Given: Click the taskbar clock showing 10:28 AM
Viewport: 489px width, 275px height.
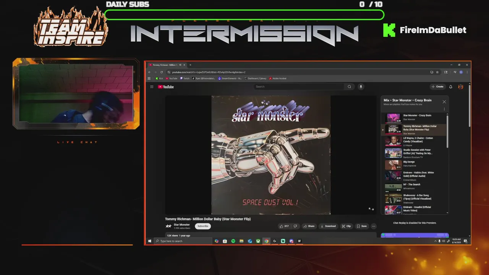Looking at the screenshot, I should (x=456, y=241).
